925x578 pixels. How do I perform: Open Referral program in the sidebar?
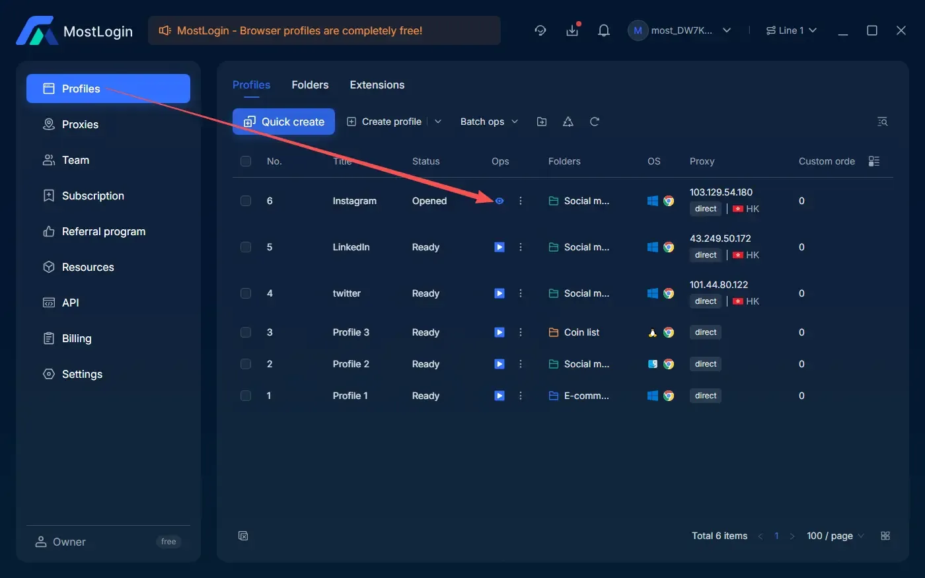[108, 231]
